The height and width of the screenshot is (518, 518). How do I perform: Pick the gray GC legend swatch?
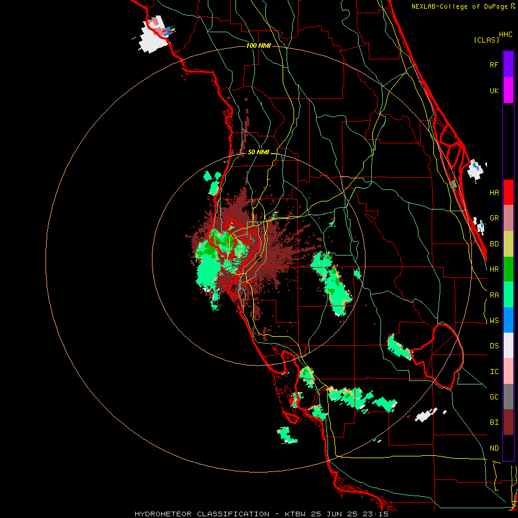coord(508,397)
